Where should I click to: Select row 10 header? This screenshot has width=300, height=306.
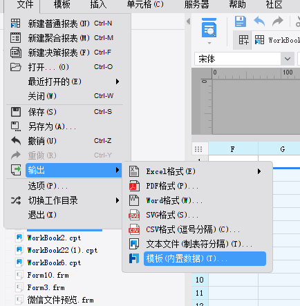200,280
